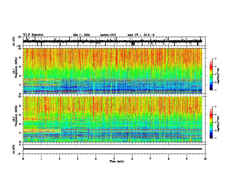Click the "5" tick label on time axis
Image resolution: width=231 pixels, height=178 pixels.
click(114, 159)
